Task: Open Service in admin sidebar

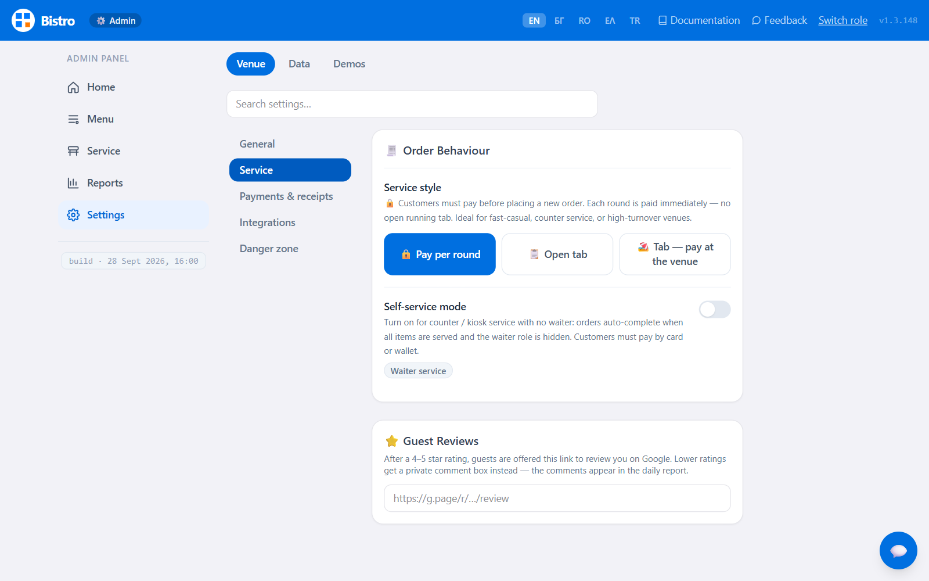Action: coord(134,151)
